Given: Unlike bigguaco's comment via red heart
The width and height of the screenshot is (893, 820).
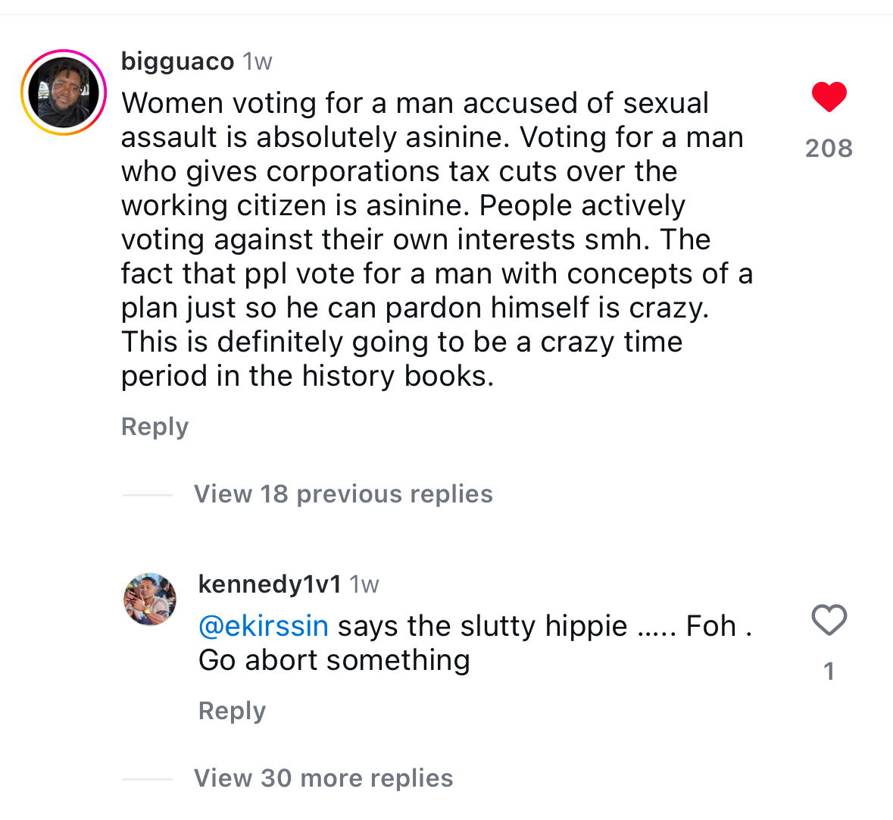Looking at the screenshot, I should (829, 97).
